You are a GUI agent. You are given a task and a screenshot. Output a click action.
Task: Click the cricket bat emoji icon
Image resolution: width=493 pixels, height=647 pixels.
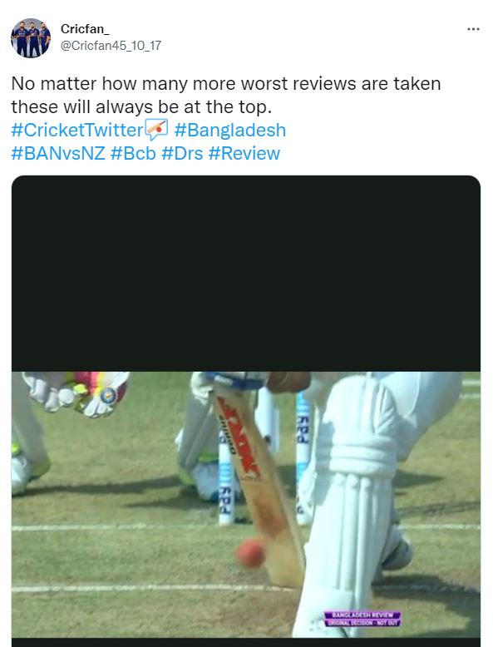point(157,130)
